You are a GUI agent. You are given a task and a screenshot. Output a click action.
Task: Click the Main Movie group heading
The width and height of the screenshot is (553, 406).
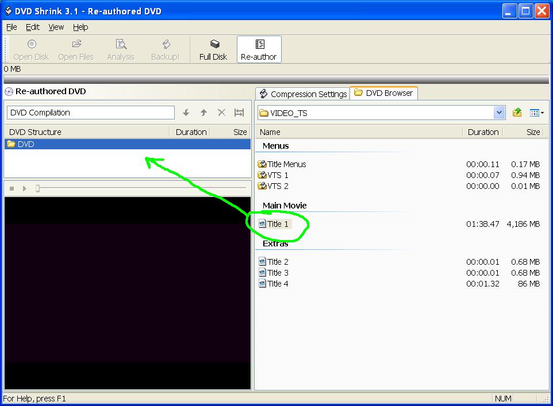(284, 206)
